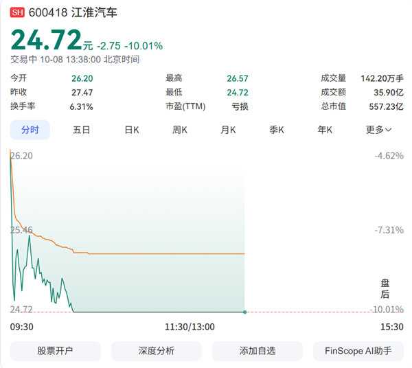Switch to the 五日 five-day tab

tap(81, 130)
